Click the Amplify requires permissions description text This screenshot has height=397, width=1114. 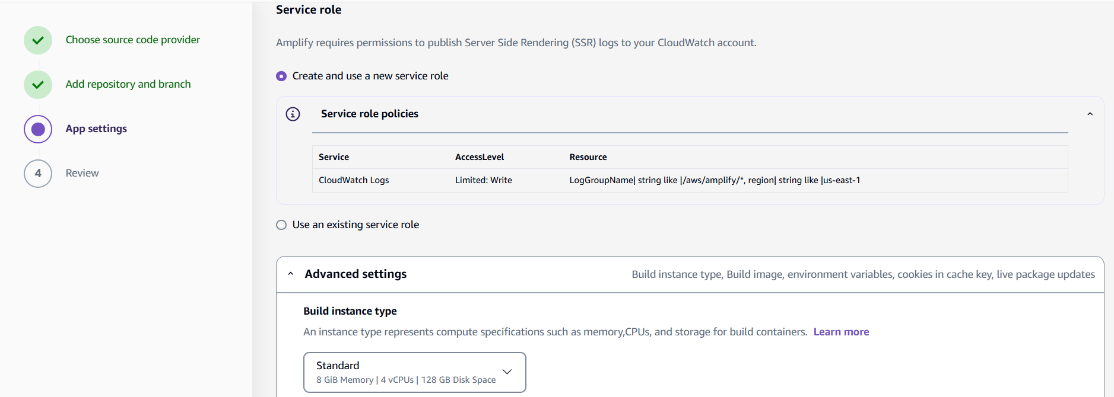point(516,43)
